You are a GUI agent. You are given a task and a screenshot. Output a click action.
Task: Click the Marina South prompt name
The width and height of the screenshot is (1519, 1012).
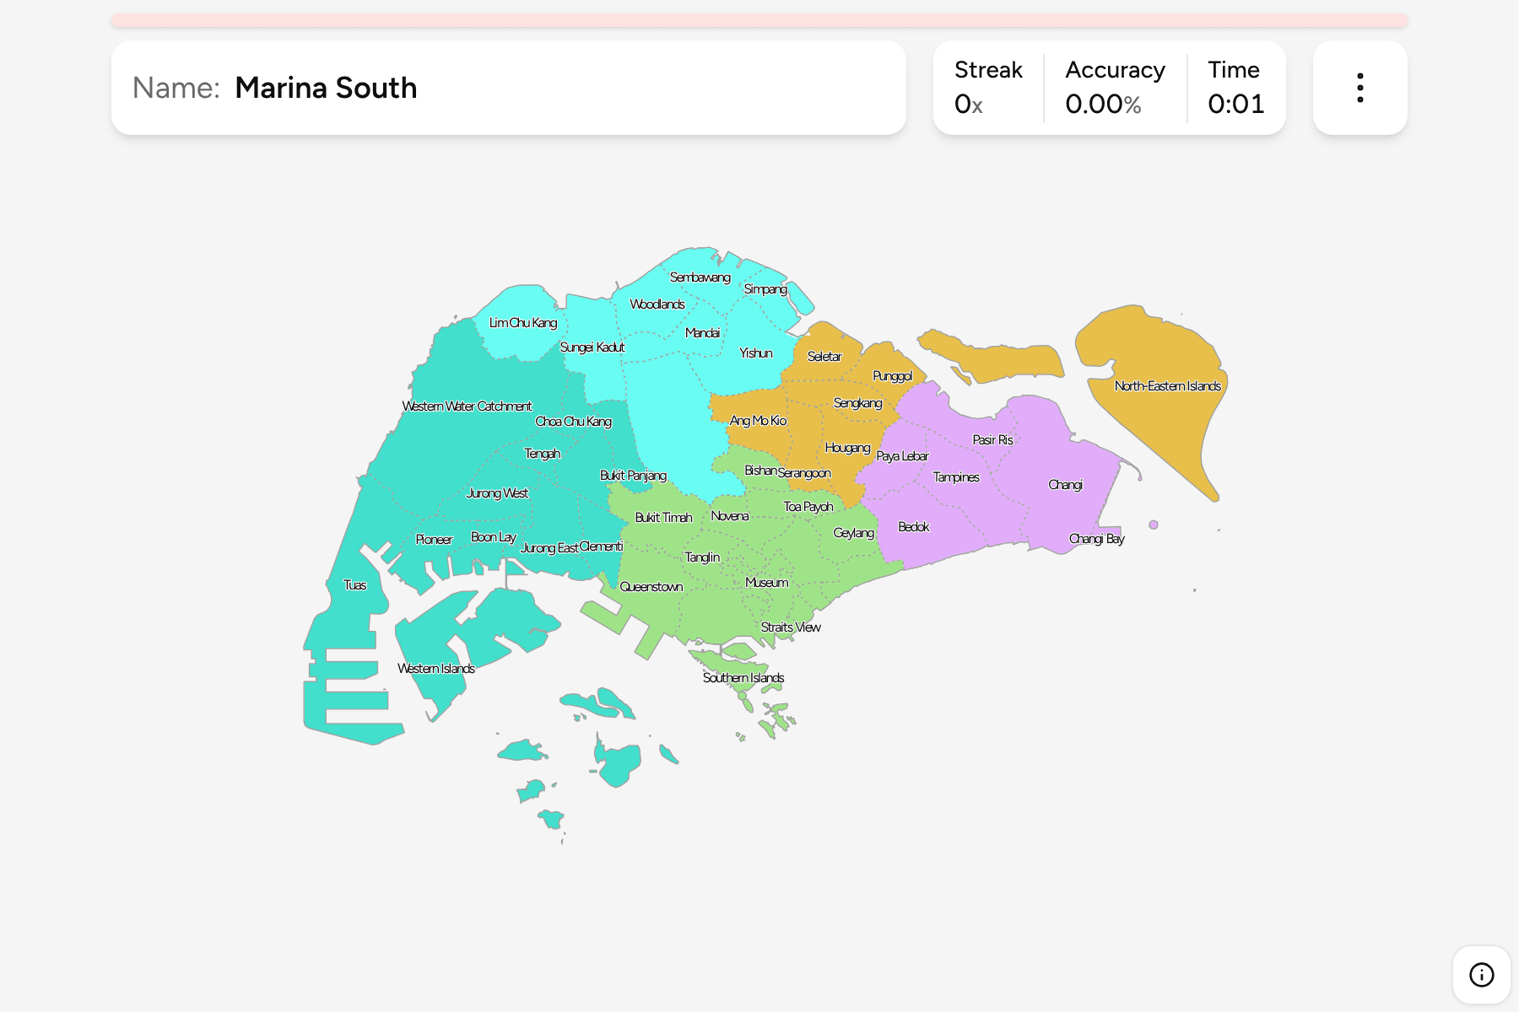click(326, 88)
